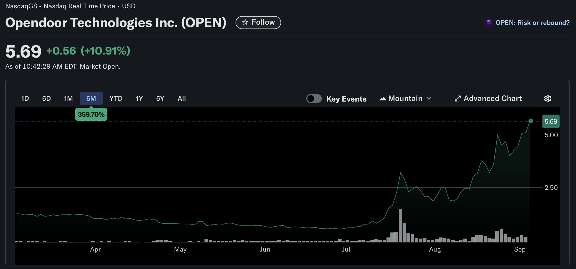Show the 5Y price range
This screenshot has width=576, height=269.
[x=160, y=99]
